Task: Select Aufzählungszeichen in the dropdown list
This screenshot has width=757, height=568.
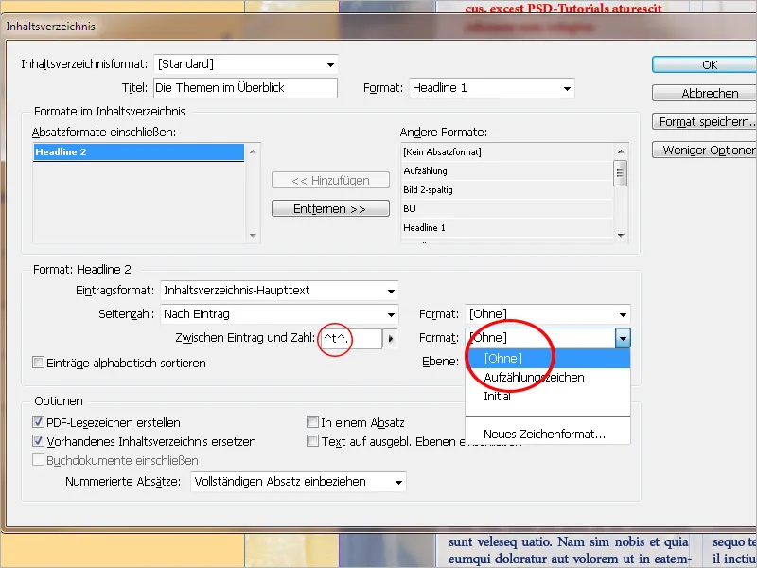Action: coord(548,377)
